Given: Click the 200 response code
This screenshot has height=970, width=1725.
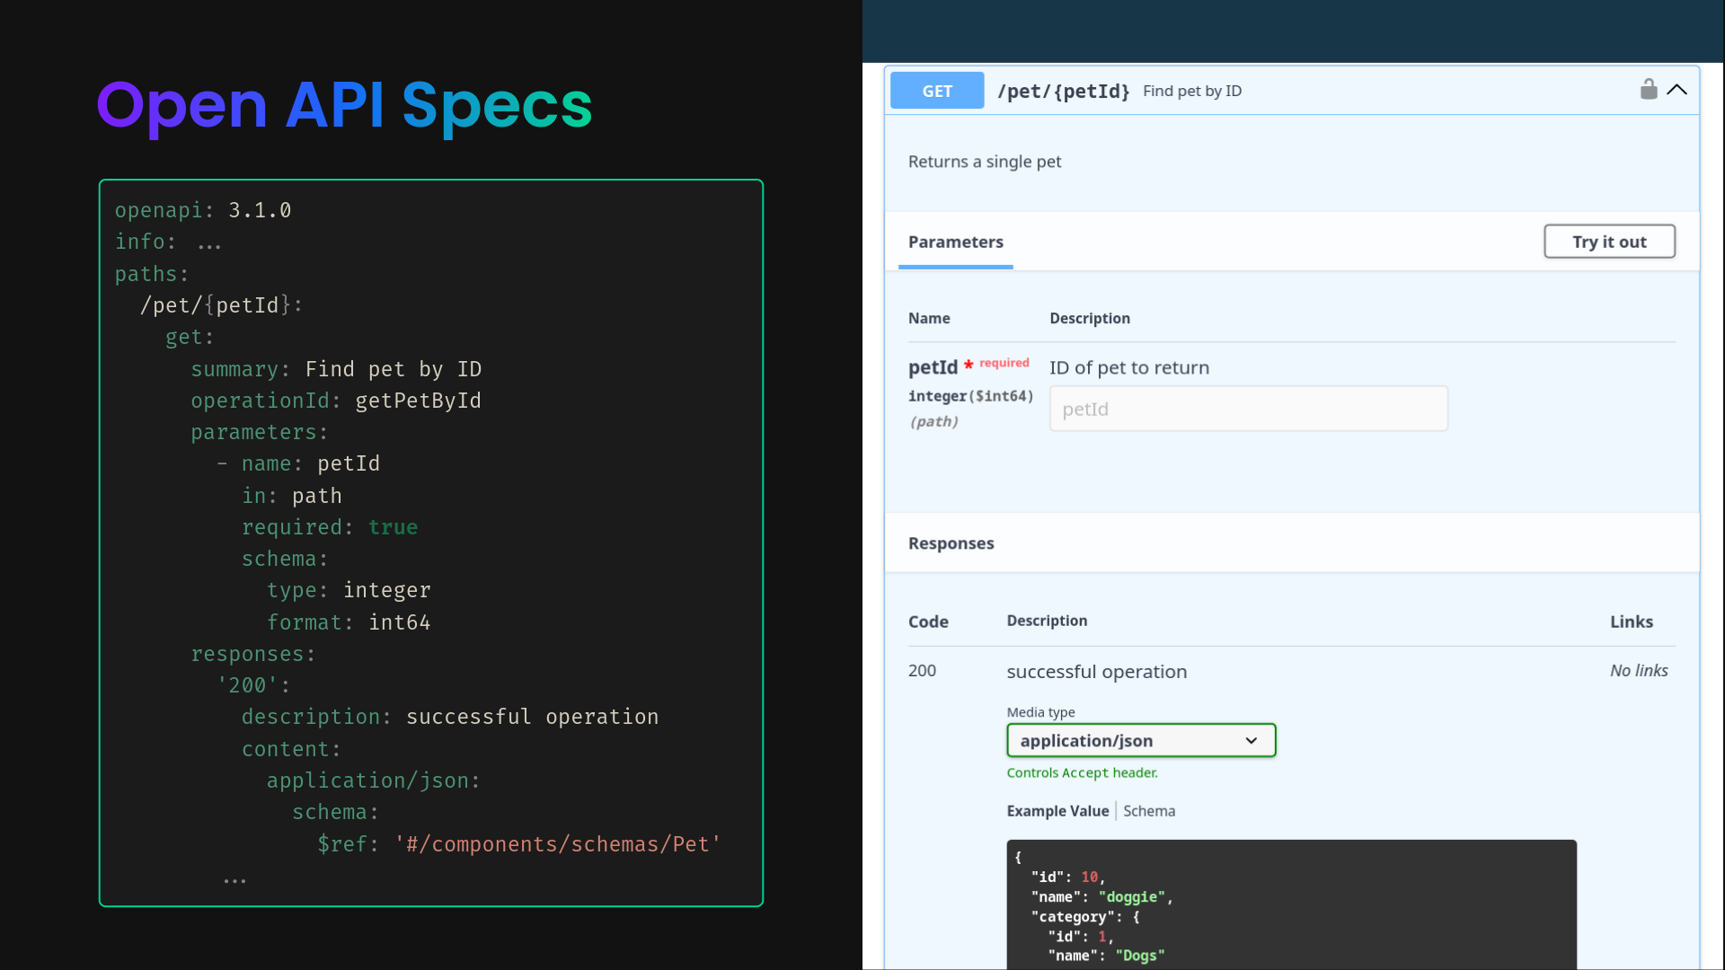Looking at the screenshot, I should [x=922, y=671].
